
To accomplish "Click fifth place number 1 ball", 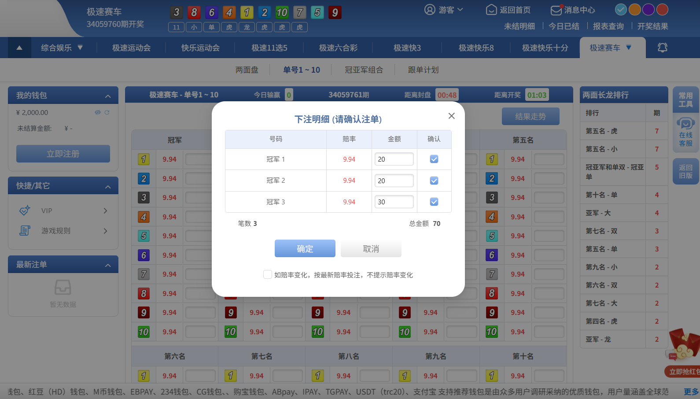I will click(492, 159).
